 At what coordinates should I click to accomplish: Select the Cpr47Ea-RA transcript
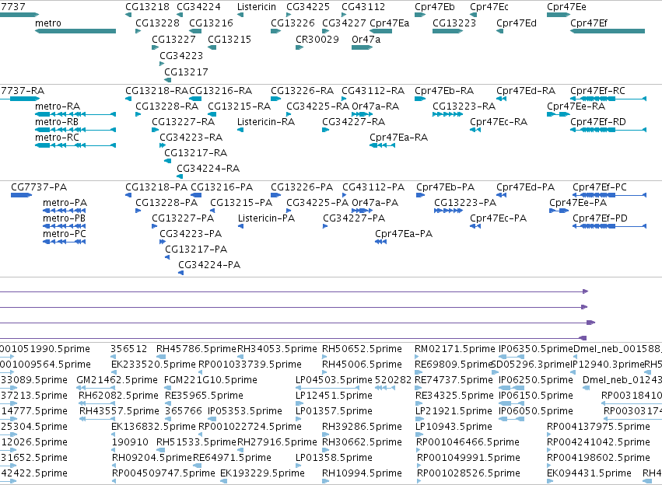click(382, 145)
